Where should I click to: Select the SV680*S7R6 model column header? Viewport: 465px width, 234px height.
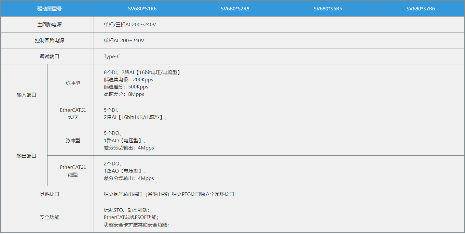point(420,8)
